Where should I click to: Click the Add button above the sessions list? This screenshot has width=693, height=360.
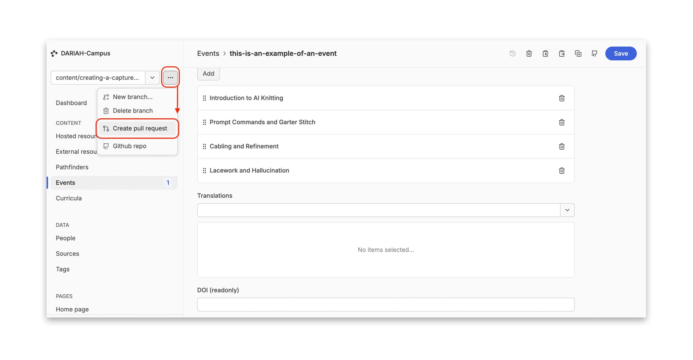point(208,74)
